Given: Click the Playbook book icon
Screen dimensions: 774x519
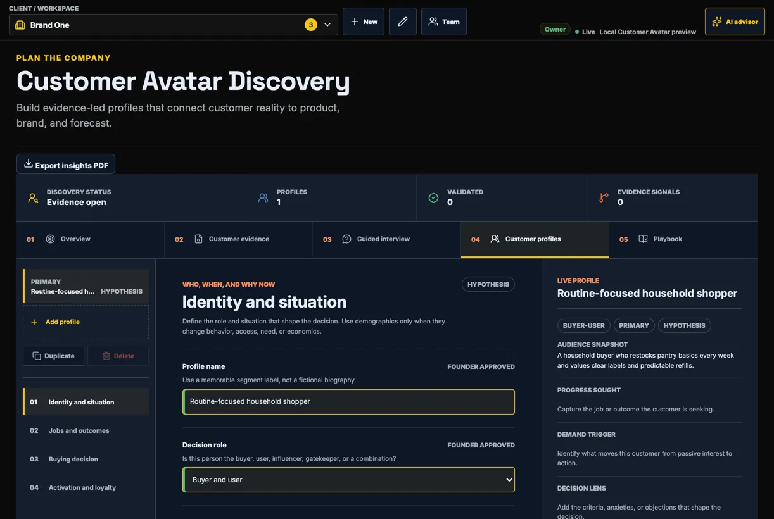Looking at the screenshot, I should [x=643, y=239].
